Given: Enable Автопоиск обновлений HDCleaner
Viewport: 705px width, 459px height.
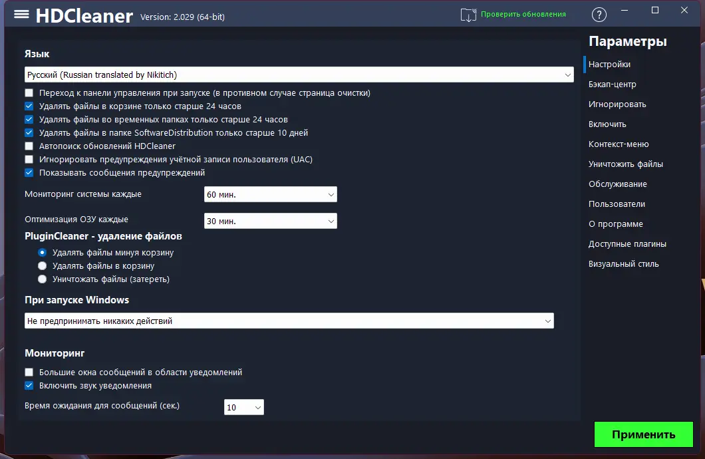Looking at the screenshot, I should 29,146.
